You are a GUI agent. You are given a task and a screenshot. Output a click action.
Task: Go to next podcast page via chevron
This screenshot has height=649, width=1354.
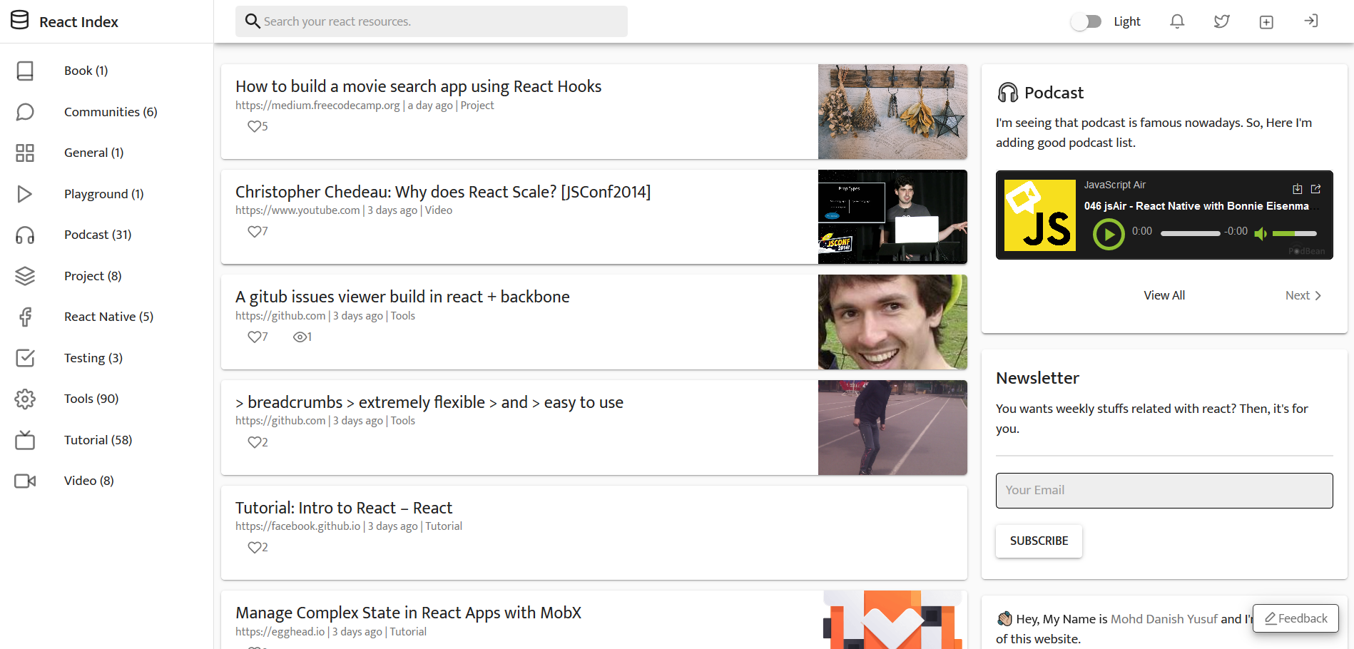[1317, 295]
